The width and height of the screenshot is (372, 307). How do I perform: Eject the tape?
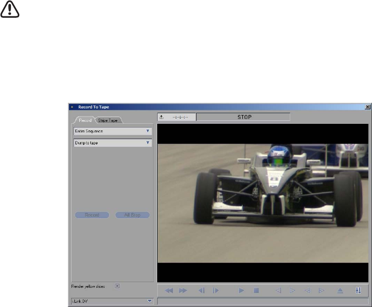(340, 290)
